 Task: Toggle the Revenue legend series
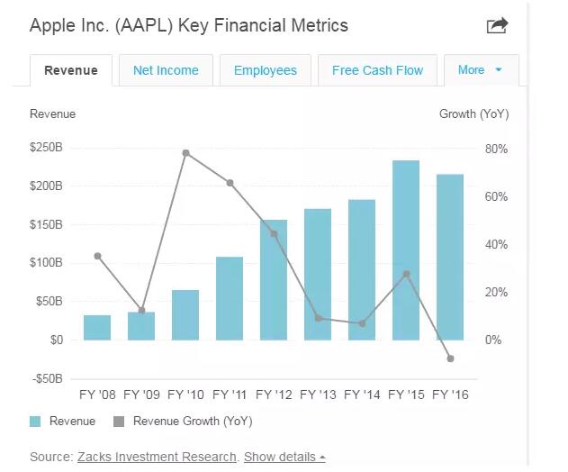pyautogui.click(x=72, y=421)
